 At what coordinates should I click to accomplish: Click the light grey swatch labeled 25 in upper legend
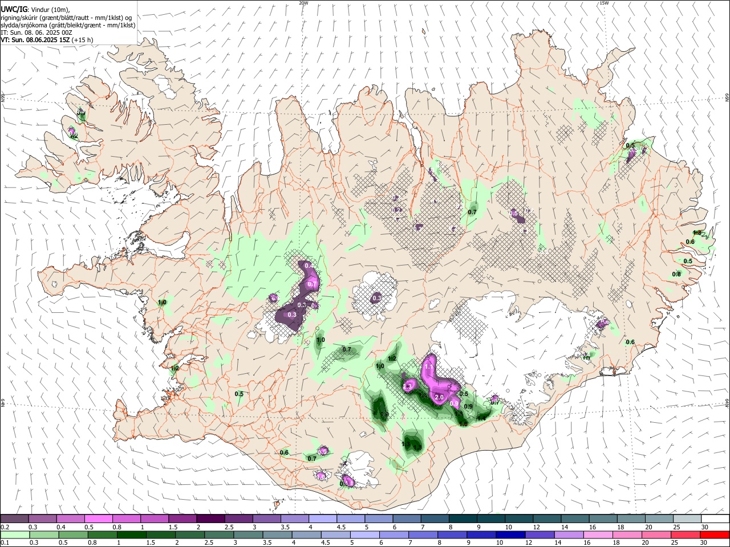click(x=687, y=519)
